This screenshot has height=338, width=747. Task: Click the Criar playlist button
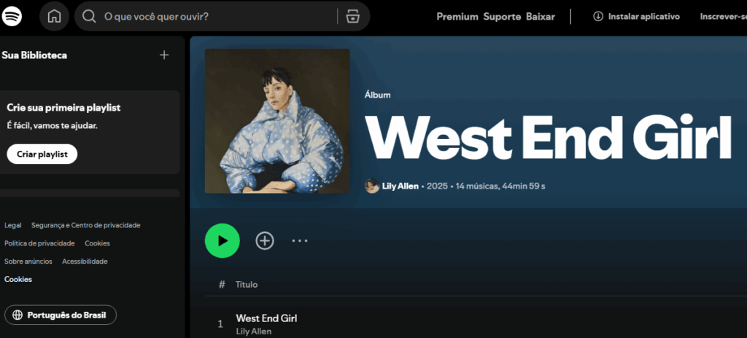(42, 154)
